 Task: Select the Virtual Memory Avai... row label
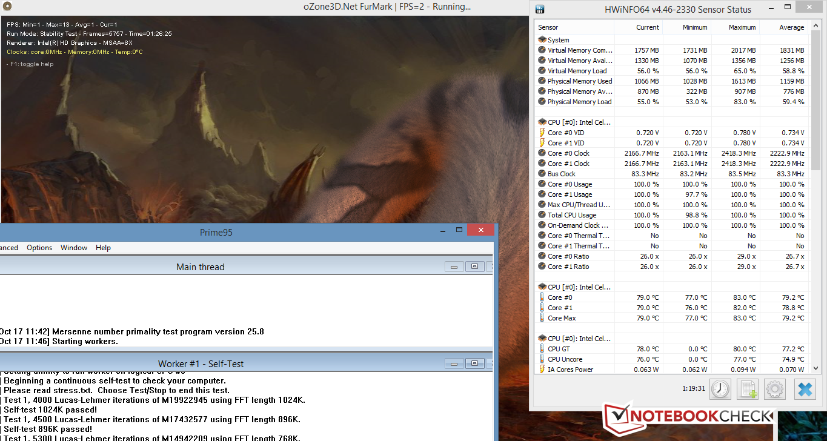tap(580, 61)
